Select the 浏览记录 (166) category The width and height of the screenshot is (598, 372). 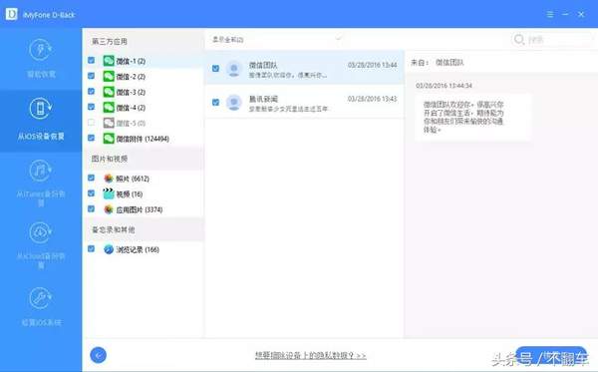pos(143,249)
